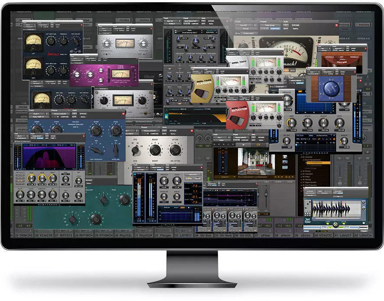
Task: Toggle BYPASS in the Pultec EQP-1A header
Action: pyautogui.click(x=83, y=114)
